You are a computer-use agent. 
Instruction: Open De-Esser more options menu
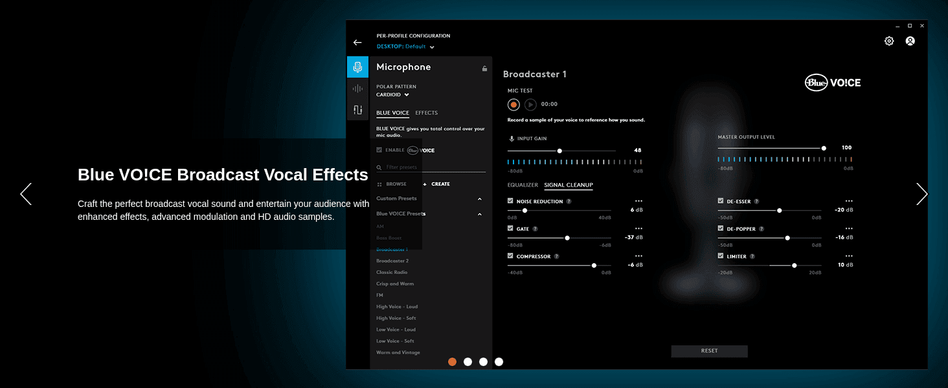pos(849,201)
